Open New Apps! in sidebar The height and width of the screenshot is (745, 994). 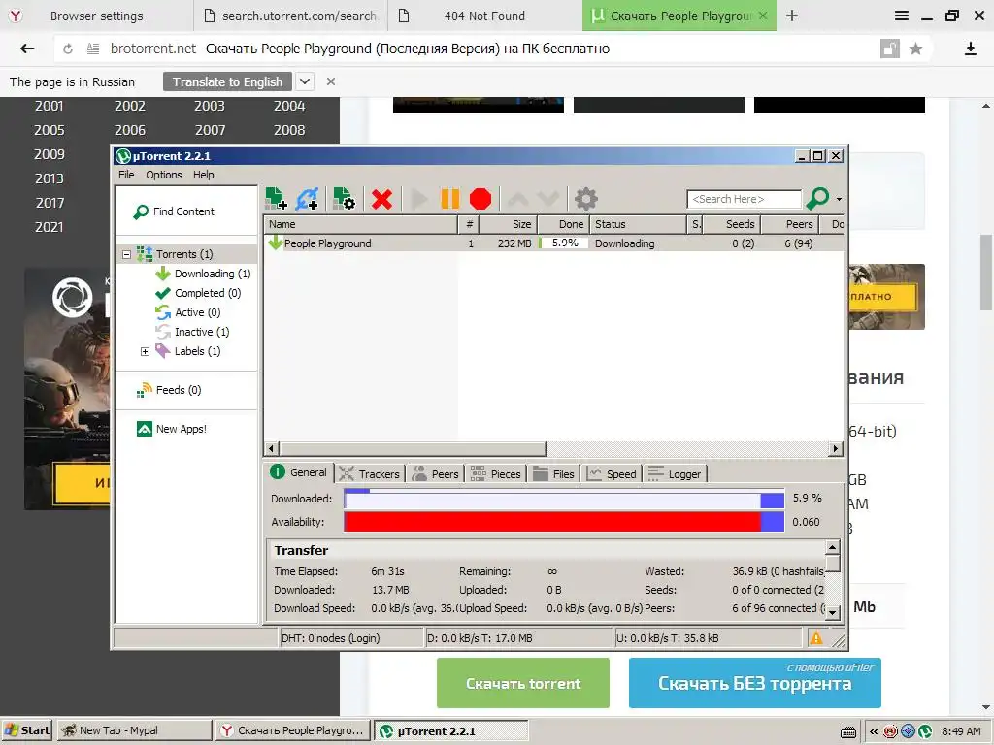click(172, 429)
